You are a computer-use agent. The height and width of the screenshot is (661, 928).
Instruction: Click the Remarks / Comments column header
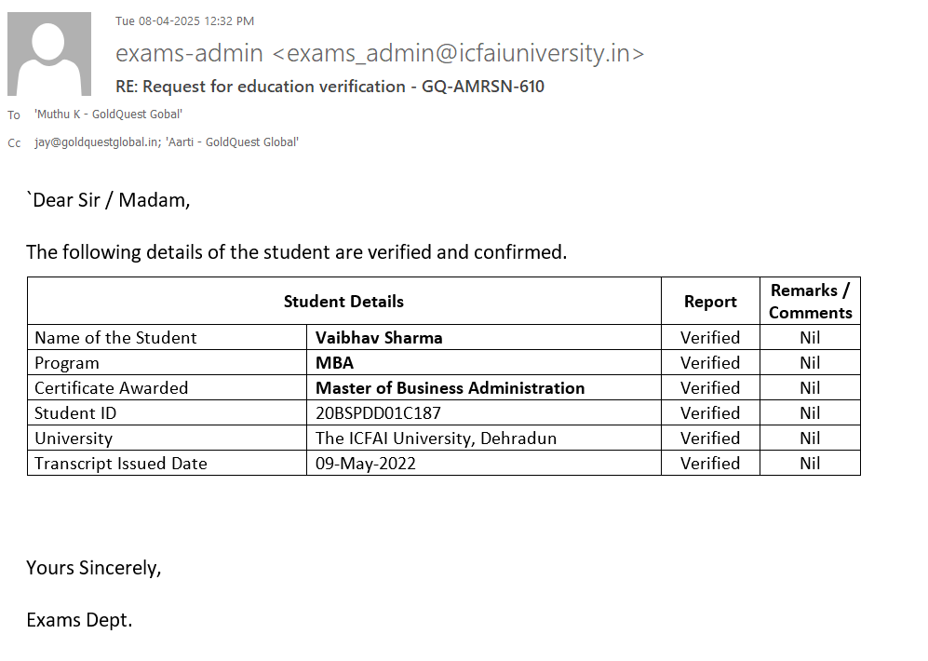(810, 302)
